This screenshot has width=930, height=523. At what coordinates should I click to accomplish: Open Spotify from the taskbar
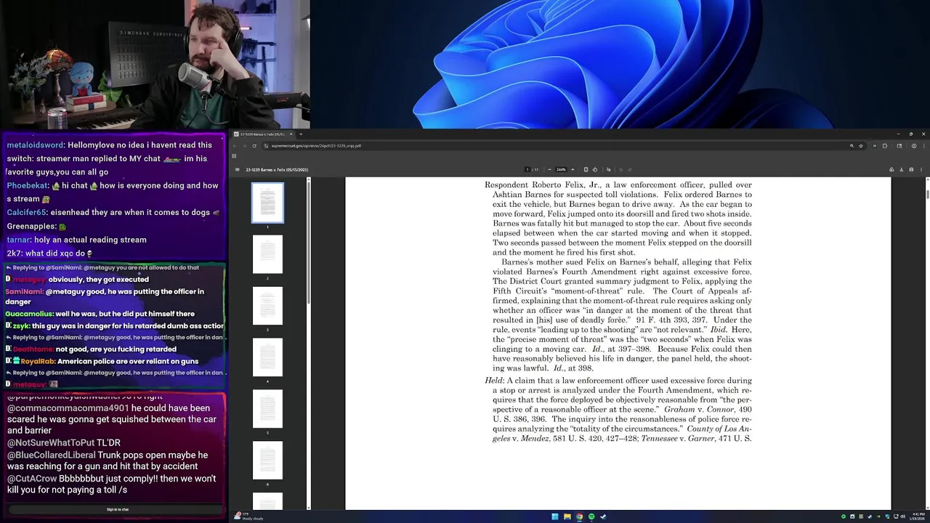click(591, 516)
